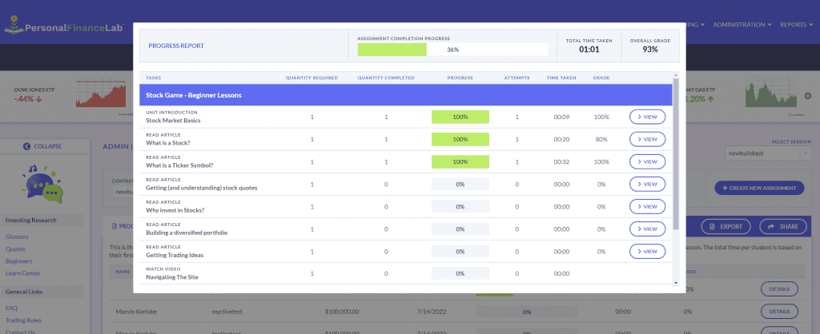Click Stock Market Basics 100% progress bar
Viewport: 820px width, 334px height.
(x=460, y=117)
